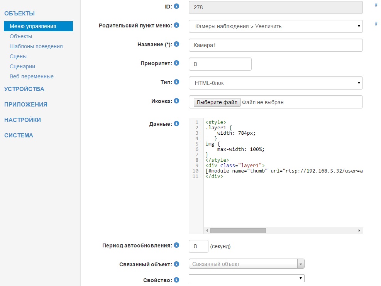Open the Свойство dropdown

point(246,278)
